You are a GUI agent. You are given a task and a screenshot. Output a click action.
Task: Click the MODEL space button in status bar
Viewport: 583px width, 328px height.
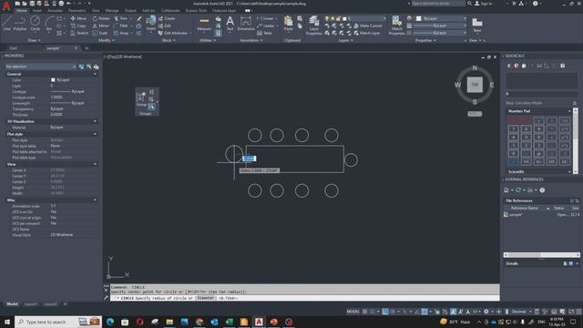[353, 312]
